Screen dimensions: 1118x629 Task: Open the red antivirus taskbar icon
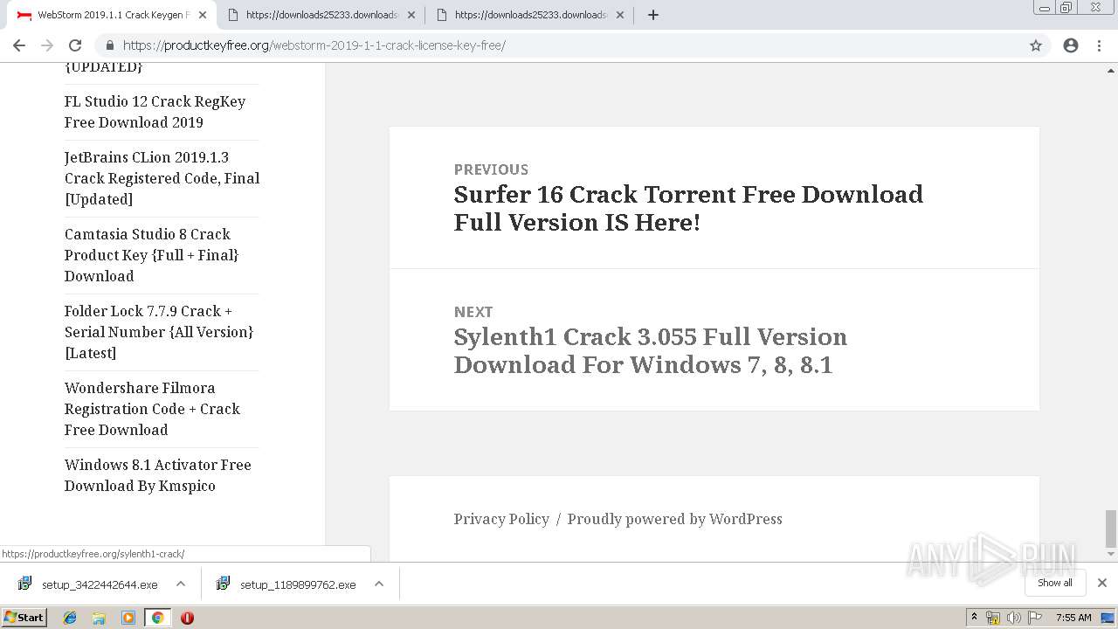[x=187, y=618]
